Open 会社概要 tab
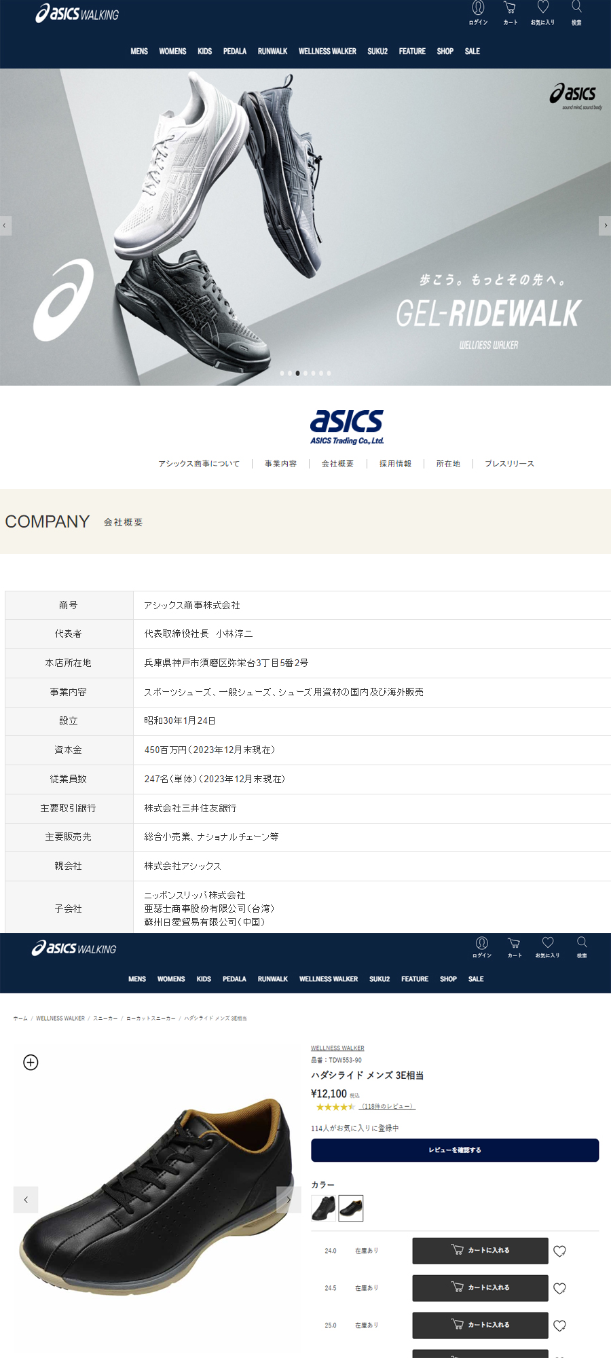Viewport: 611px width, 1358px height. [337, 464]
